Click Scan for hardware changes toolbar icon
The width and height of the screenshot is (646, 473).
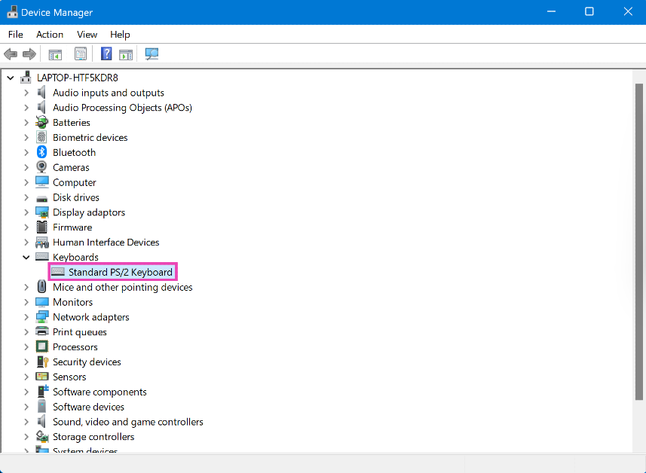(x=152, y=54)
